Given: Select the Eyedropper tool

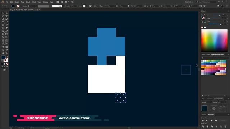Looking at the screenshot, I should 3,43.
